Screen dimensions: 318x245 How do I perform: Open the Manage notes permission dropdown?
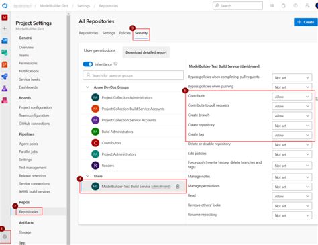[292, 177]
